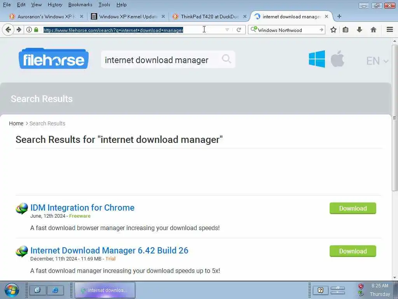Click the first quick launch taskbar icon
The image size is (398, 299).
click(38, 290)
